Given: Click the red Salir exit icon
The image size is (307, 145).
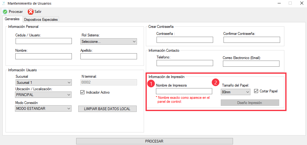Looking at the screenshot, I should click(31, 12).
